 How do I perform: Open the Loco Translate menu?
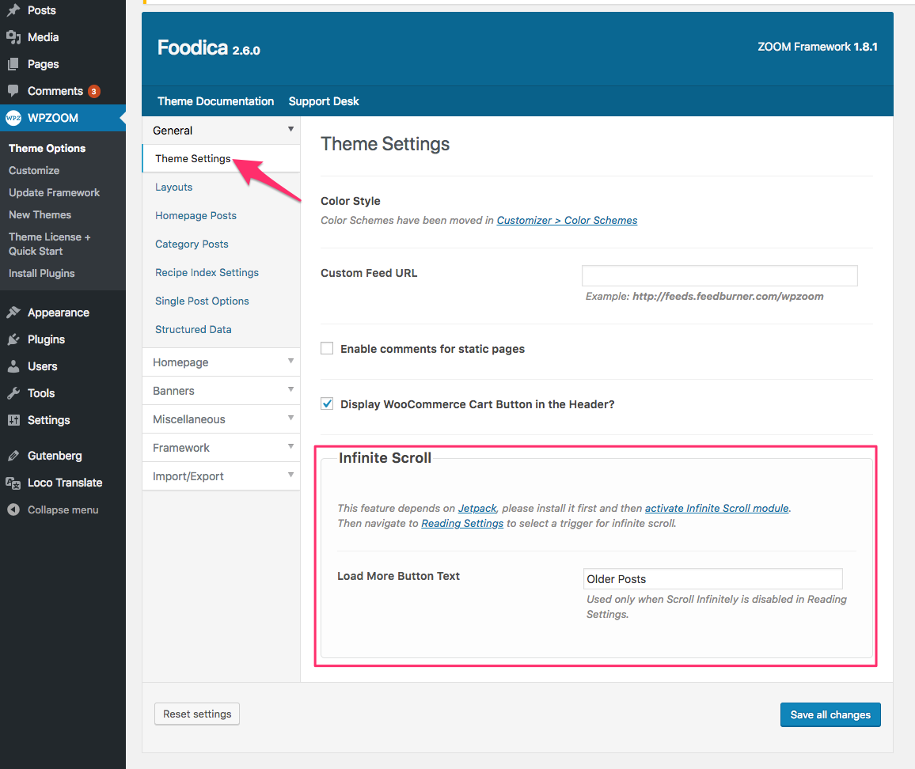[63, 483]
